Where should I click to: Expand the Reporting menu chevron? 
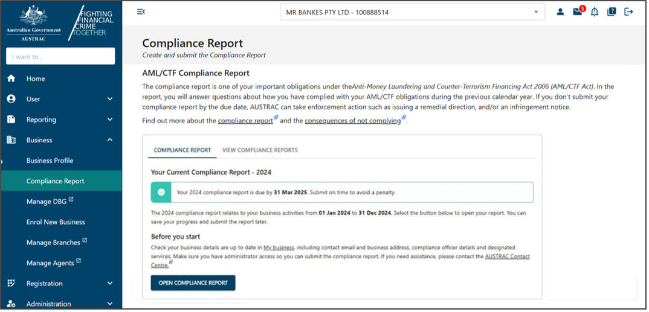pyautogui.click(x=110, y=119)
